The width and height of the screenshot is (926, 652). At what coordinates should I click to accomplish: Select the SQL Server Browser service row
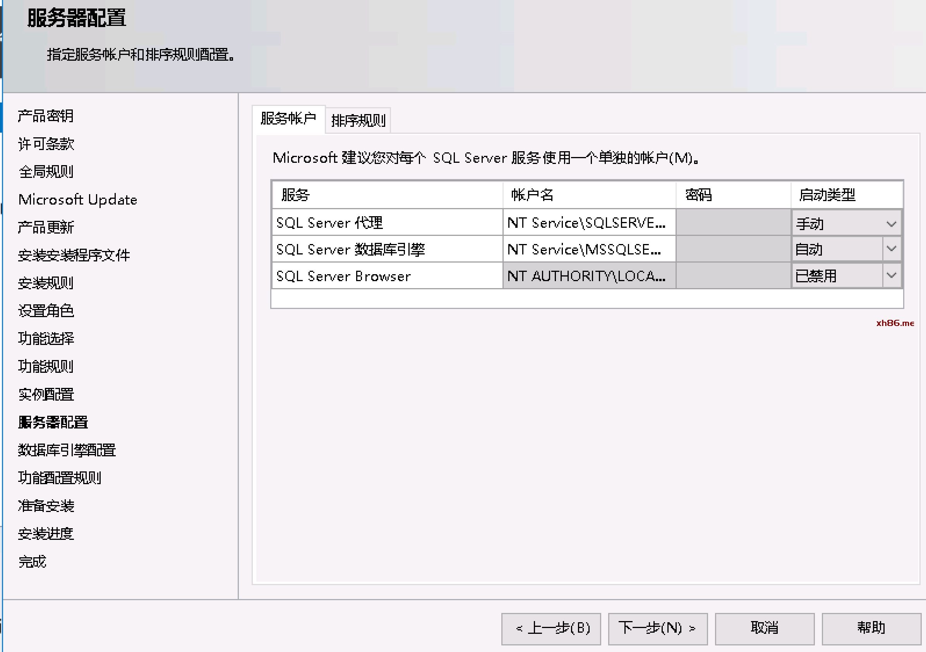click(x=386, y=276)
